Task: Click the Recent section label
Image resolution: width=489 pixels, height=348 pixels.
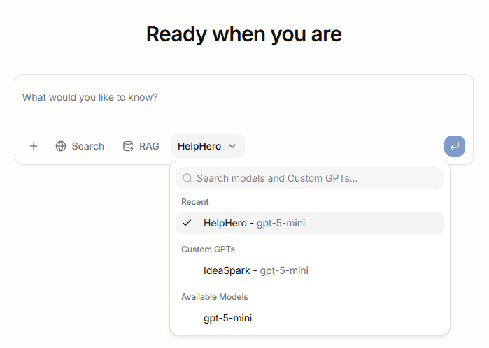Action: 195,202
